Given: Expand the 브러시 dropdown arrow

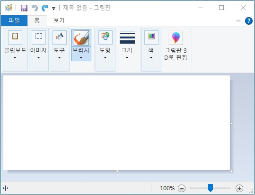Looking at the screenshot, I should [81, 57].
